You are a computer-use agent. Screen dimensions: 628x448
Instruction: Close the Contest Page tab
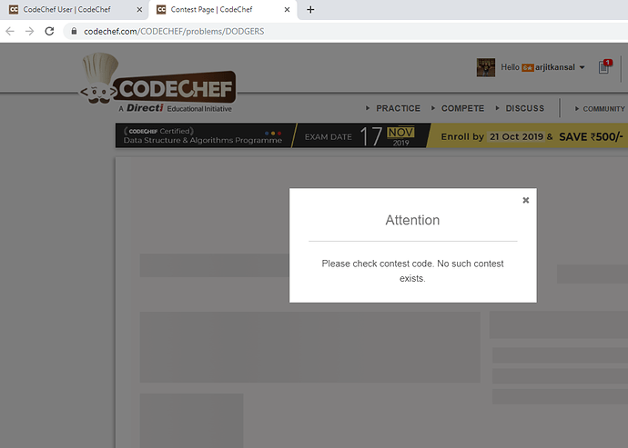287,10
